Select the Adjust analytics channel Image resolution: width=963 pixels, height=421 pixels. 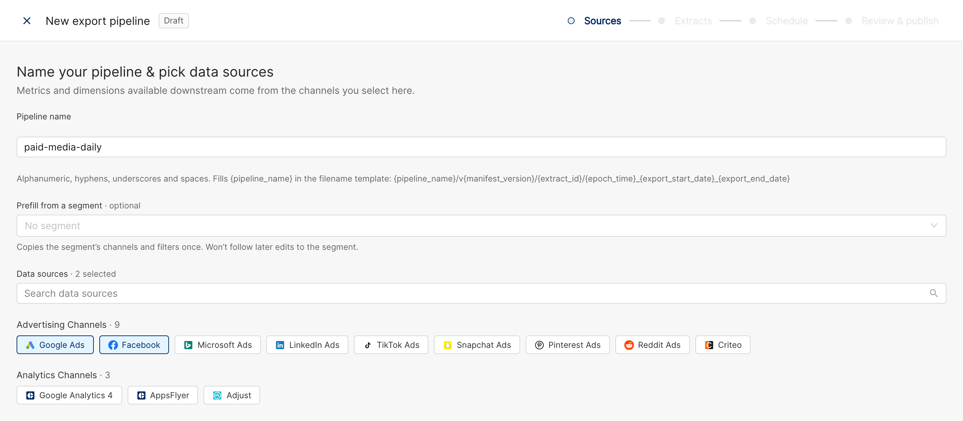tap(232, 395)
